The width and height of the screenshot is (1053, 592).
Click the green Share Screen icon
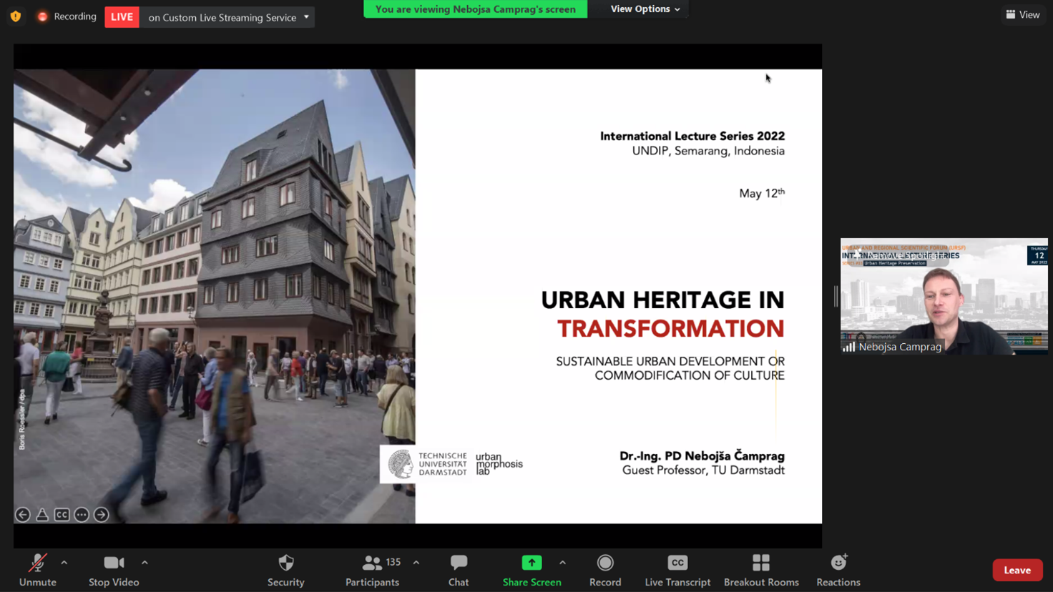pos(532,563)
